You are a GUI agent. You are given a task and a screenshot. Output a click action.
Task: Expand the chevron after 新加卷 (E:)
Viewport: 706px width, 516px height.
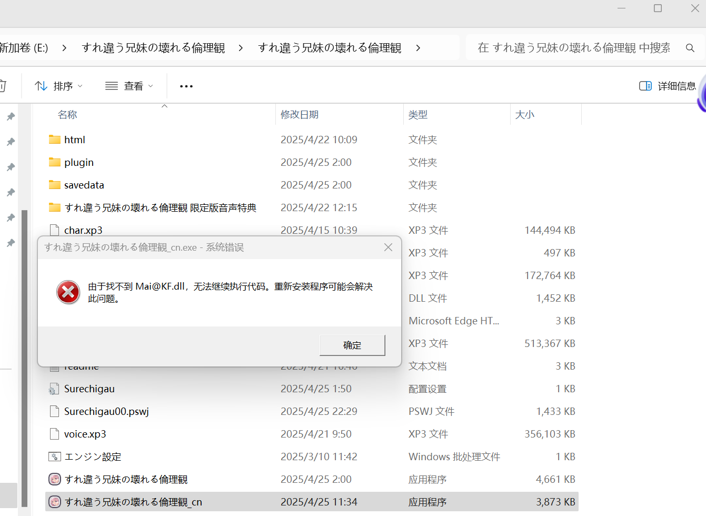[64, 48]
